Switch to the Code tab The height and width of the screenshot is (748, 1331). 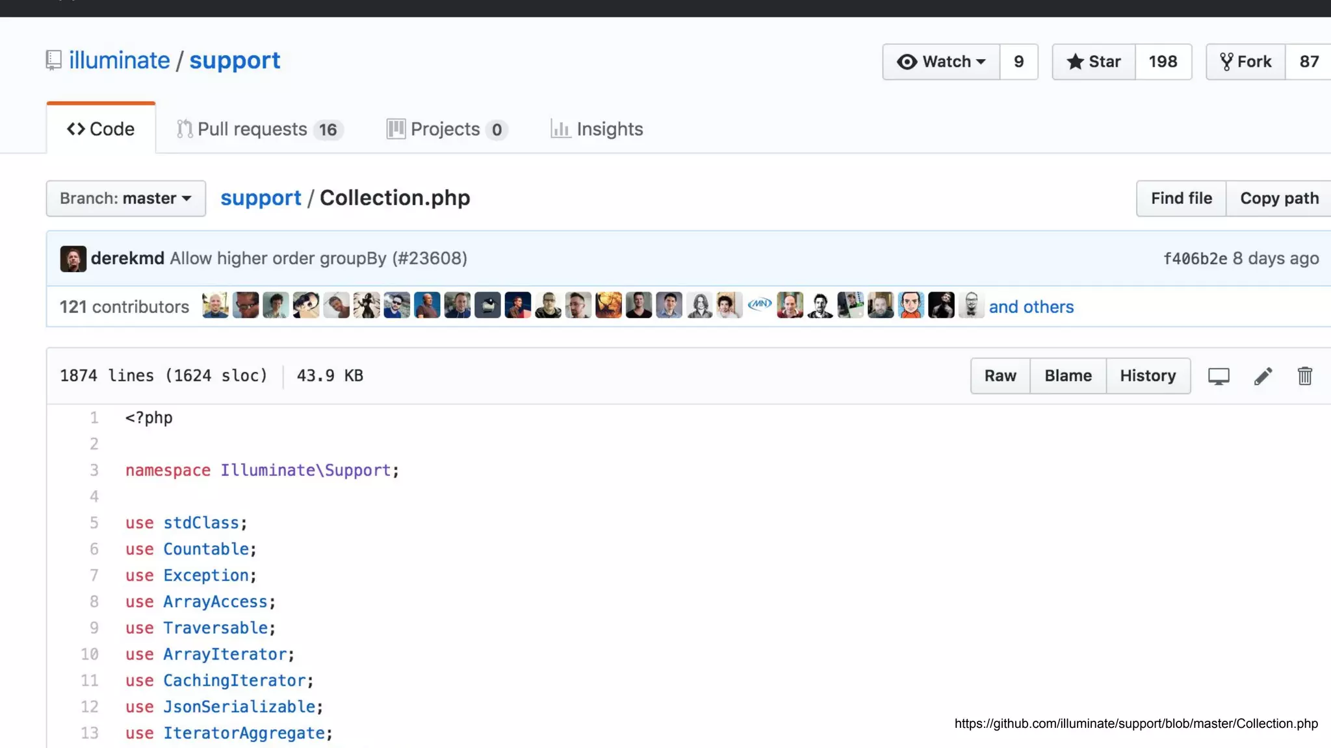(x=101, y=129)
